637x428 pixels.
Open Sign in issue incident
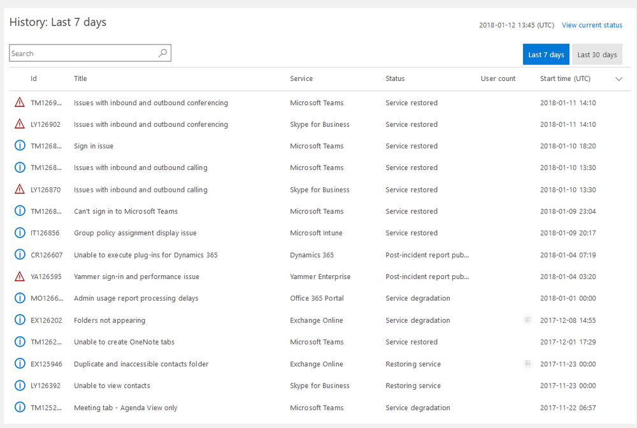94,146
